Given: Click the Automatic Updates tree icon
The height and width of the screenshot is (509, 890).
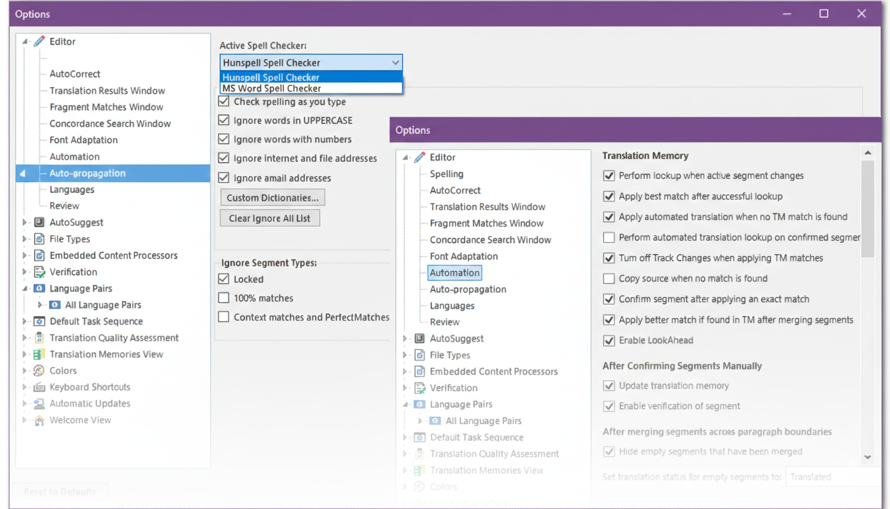Looking at the screenshot, I should click(x=39, y=404).
